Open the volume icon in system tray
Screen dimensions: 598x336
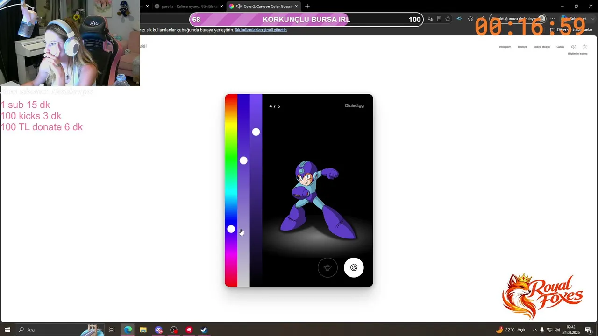click(557, 330)
